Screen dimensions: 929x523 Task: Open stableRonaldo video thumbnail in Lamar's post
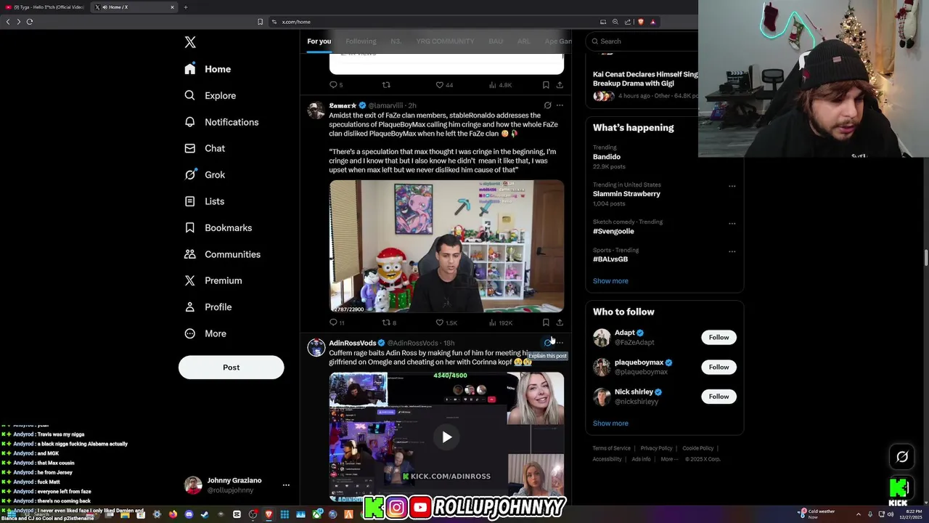tap(446, 246)
